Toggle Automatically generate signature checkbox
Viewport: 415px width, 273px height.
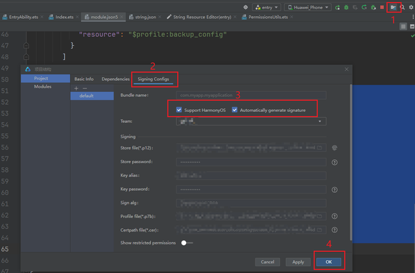(x=235, y=110)
